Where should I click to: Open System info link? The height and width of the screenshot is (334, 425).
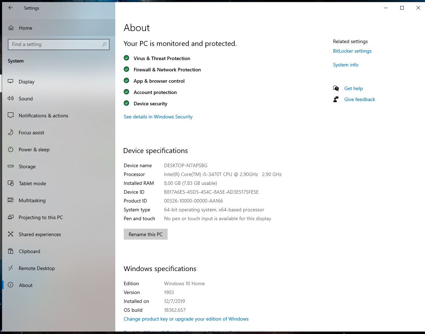(x=345, y=65)
